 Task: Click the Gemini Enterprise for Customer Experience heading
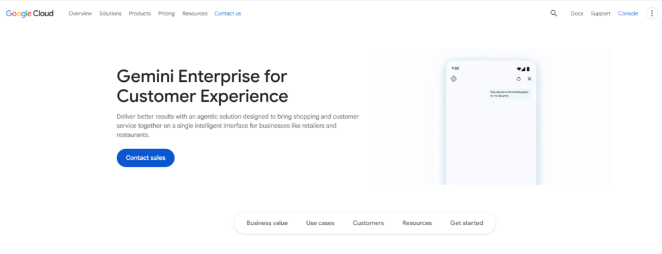click(202, 86)
